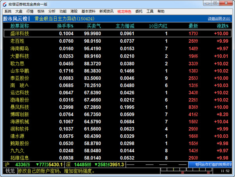235x177 pixels.
Task: Click the 深 index ticker in status bar
Action: 95,165
